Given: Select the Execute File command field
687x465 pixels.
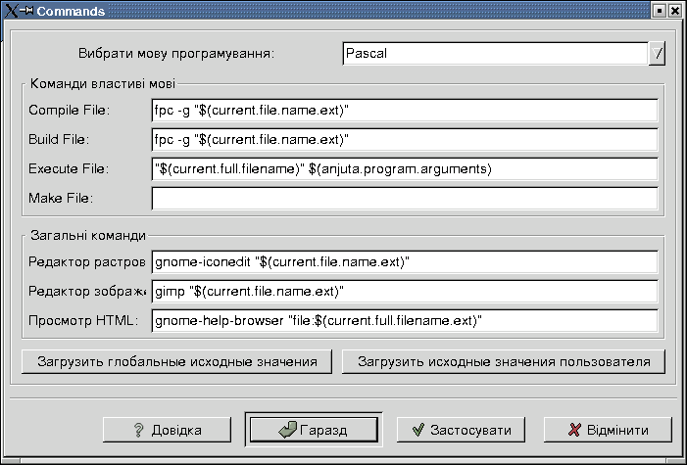Looking at the screenshot, I should 404,168.
